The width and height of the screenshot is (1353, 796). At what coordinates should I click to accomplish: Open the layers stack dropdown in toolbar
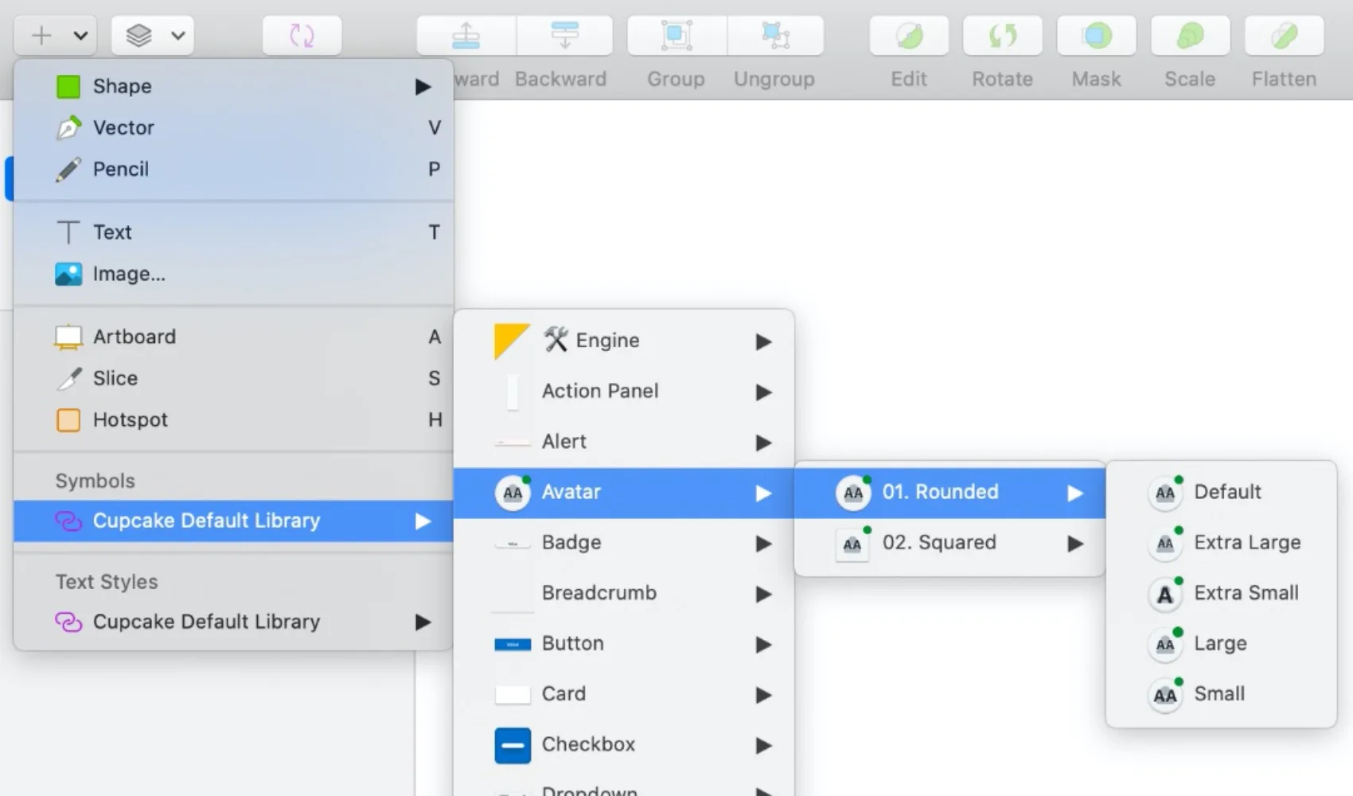pos(153,36)
